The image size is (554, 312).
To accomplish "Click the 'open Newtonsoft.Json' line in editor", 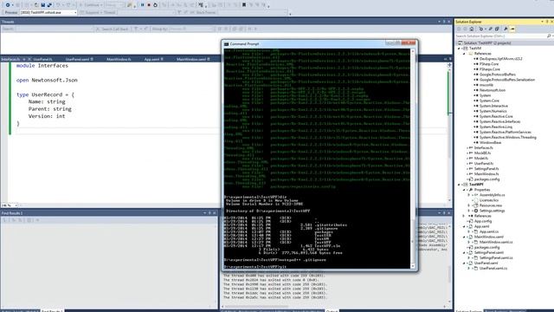I will tap(47, 81).
